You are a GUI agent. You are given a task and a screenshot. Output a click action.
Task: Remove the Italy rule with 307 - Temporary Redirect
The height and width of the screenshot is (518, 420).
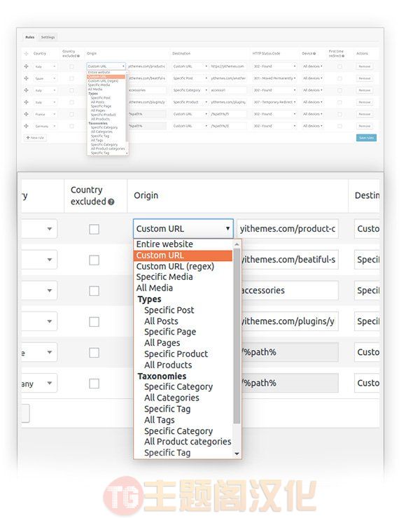point(365,102)
